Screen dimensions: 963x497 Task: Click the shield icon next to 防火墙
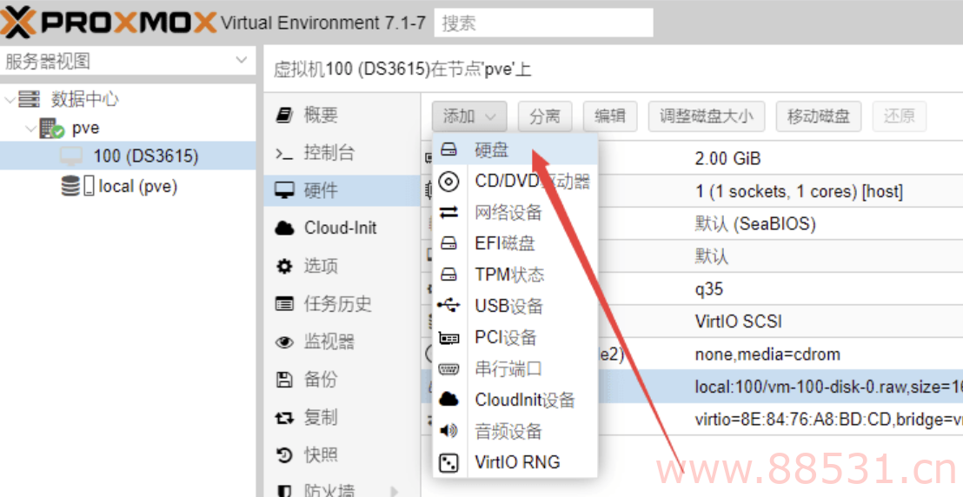[x=283, y=491]
